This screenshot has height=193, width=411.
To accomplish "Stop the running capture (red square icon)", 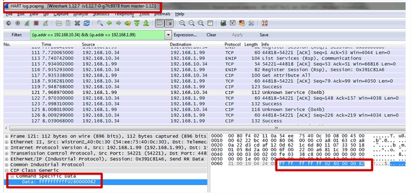I will [x=36, y=24].
